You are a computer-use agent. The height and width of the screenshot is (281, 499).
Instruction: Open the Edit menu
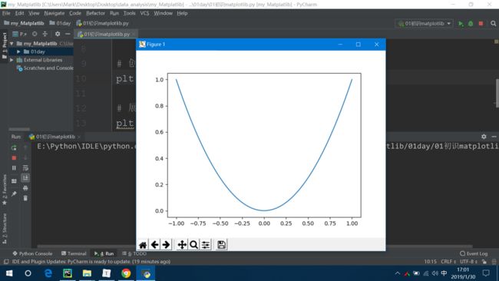(x=20, y=13)
